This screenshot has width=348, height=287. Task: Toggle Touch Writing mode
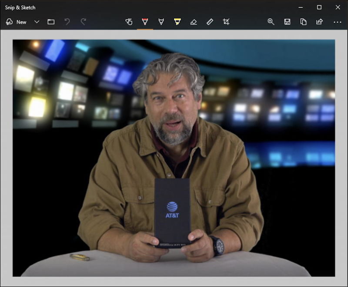(129, 22)
